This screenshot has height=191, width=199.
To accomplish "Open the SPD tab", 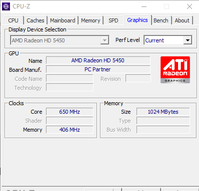I will point(113,20).
